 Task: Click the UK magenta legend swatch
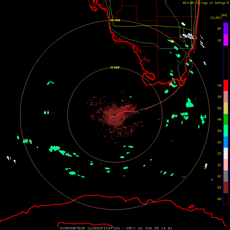tap(226, 40)
